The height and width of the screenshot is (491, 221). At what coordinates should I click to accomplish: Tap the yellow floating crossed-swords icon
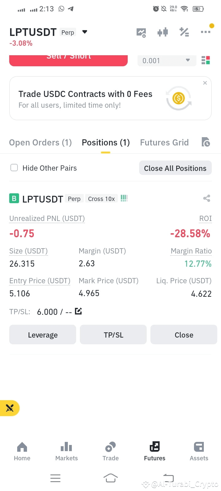(x=10, y=408)
